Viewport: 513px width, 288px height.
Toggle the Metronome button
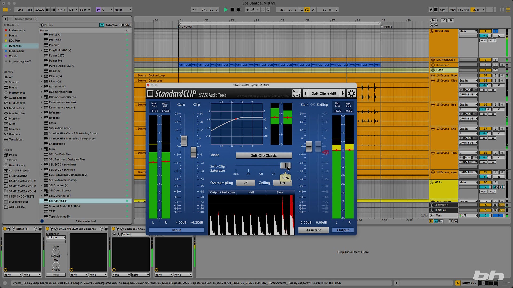pos(71,10)
